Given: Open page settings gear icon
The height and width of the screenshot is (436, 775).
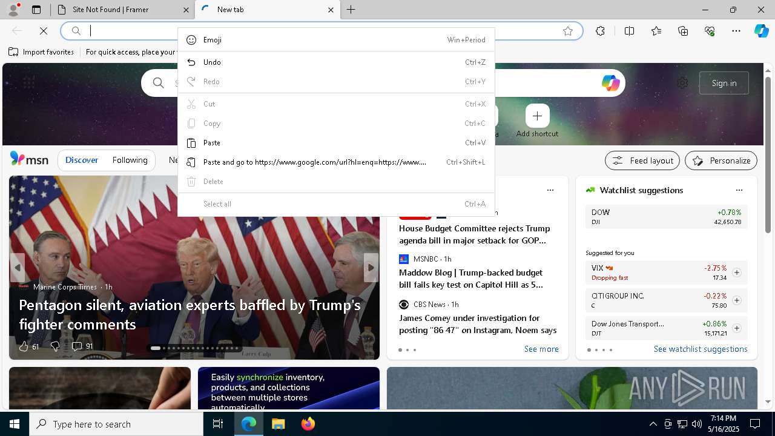Looking at the screenshot, I should click(682, 83).
